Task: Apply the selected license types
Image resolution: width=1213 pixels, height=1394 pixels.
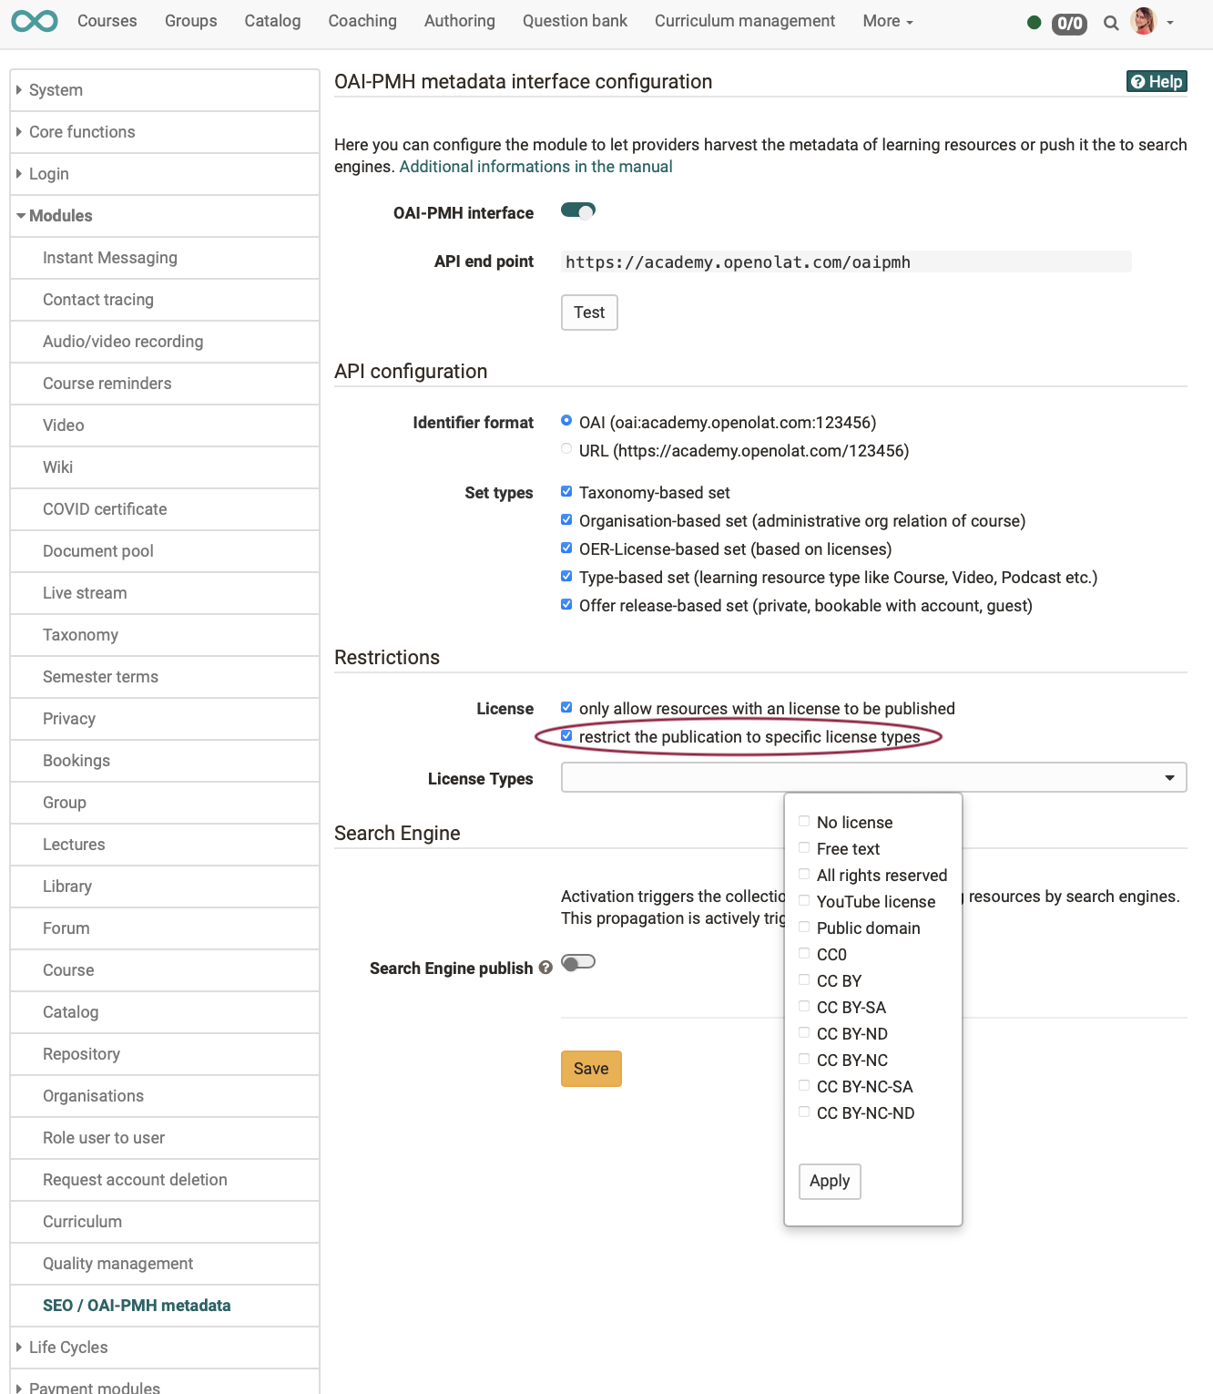Action: coord(829,1181)
